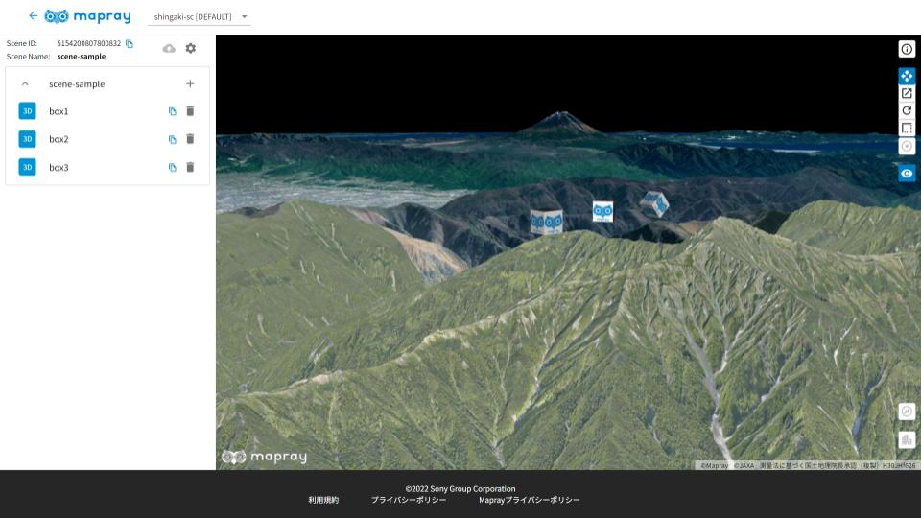This screenshot has height=518, width=921.
Task: Click the rotate/refresh icon in viewer toolbar
Action: tap(907, 110)
